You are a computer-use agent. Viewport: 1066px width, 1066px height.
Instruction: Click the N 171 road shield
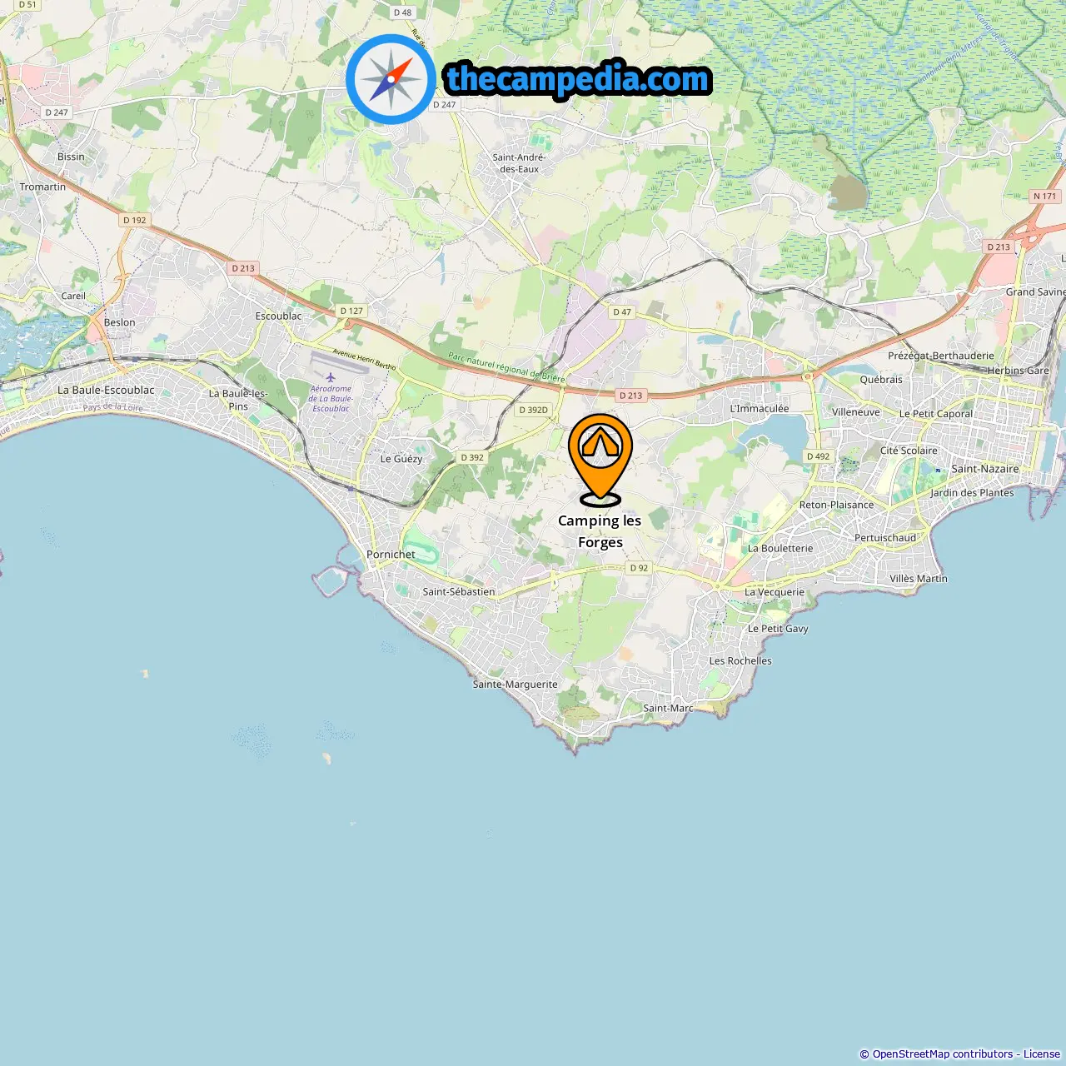coord(1044,197)
